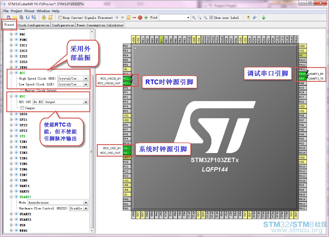
Task: Open the Pinout menu
Action: (29, 11)
